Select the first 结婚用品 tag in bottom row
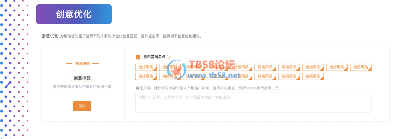The width and height of the screenshot is (408, 139). tap(146, 76)
